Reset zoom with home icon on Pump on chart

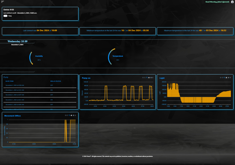click(x=151, y=78)
